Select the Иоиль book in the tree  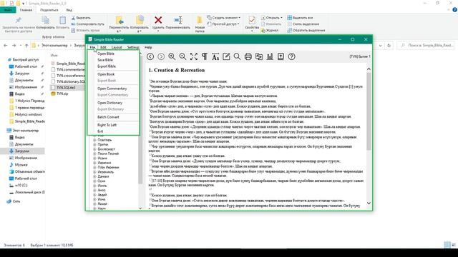pos(102,186)
